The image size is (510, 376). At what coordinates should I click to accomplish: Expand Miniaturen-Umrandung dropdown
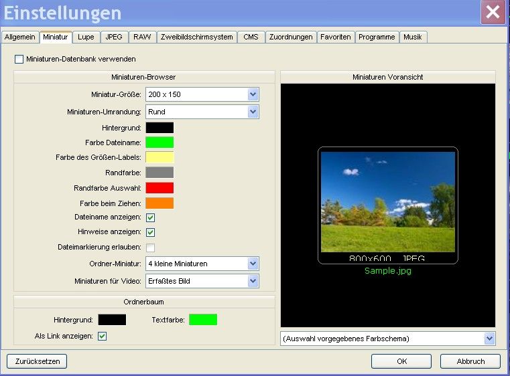(252, 112)
